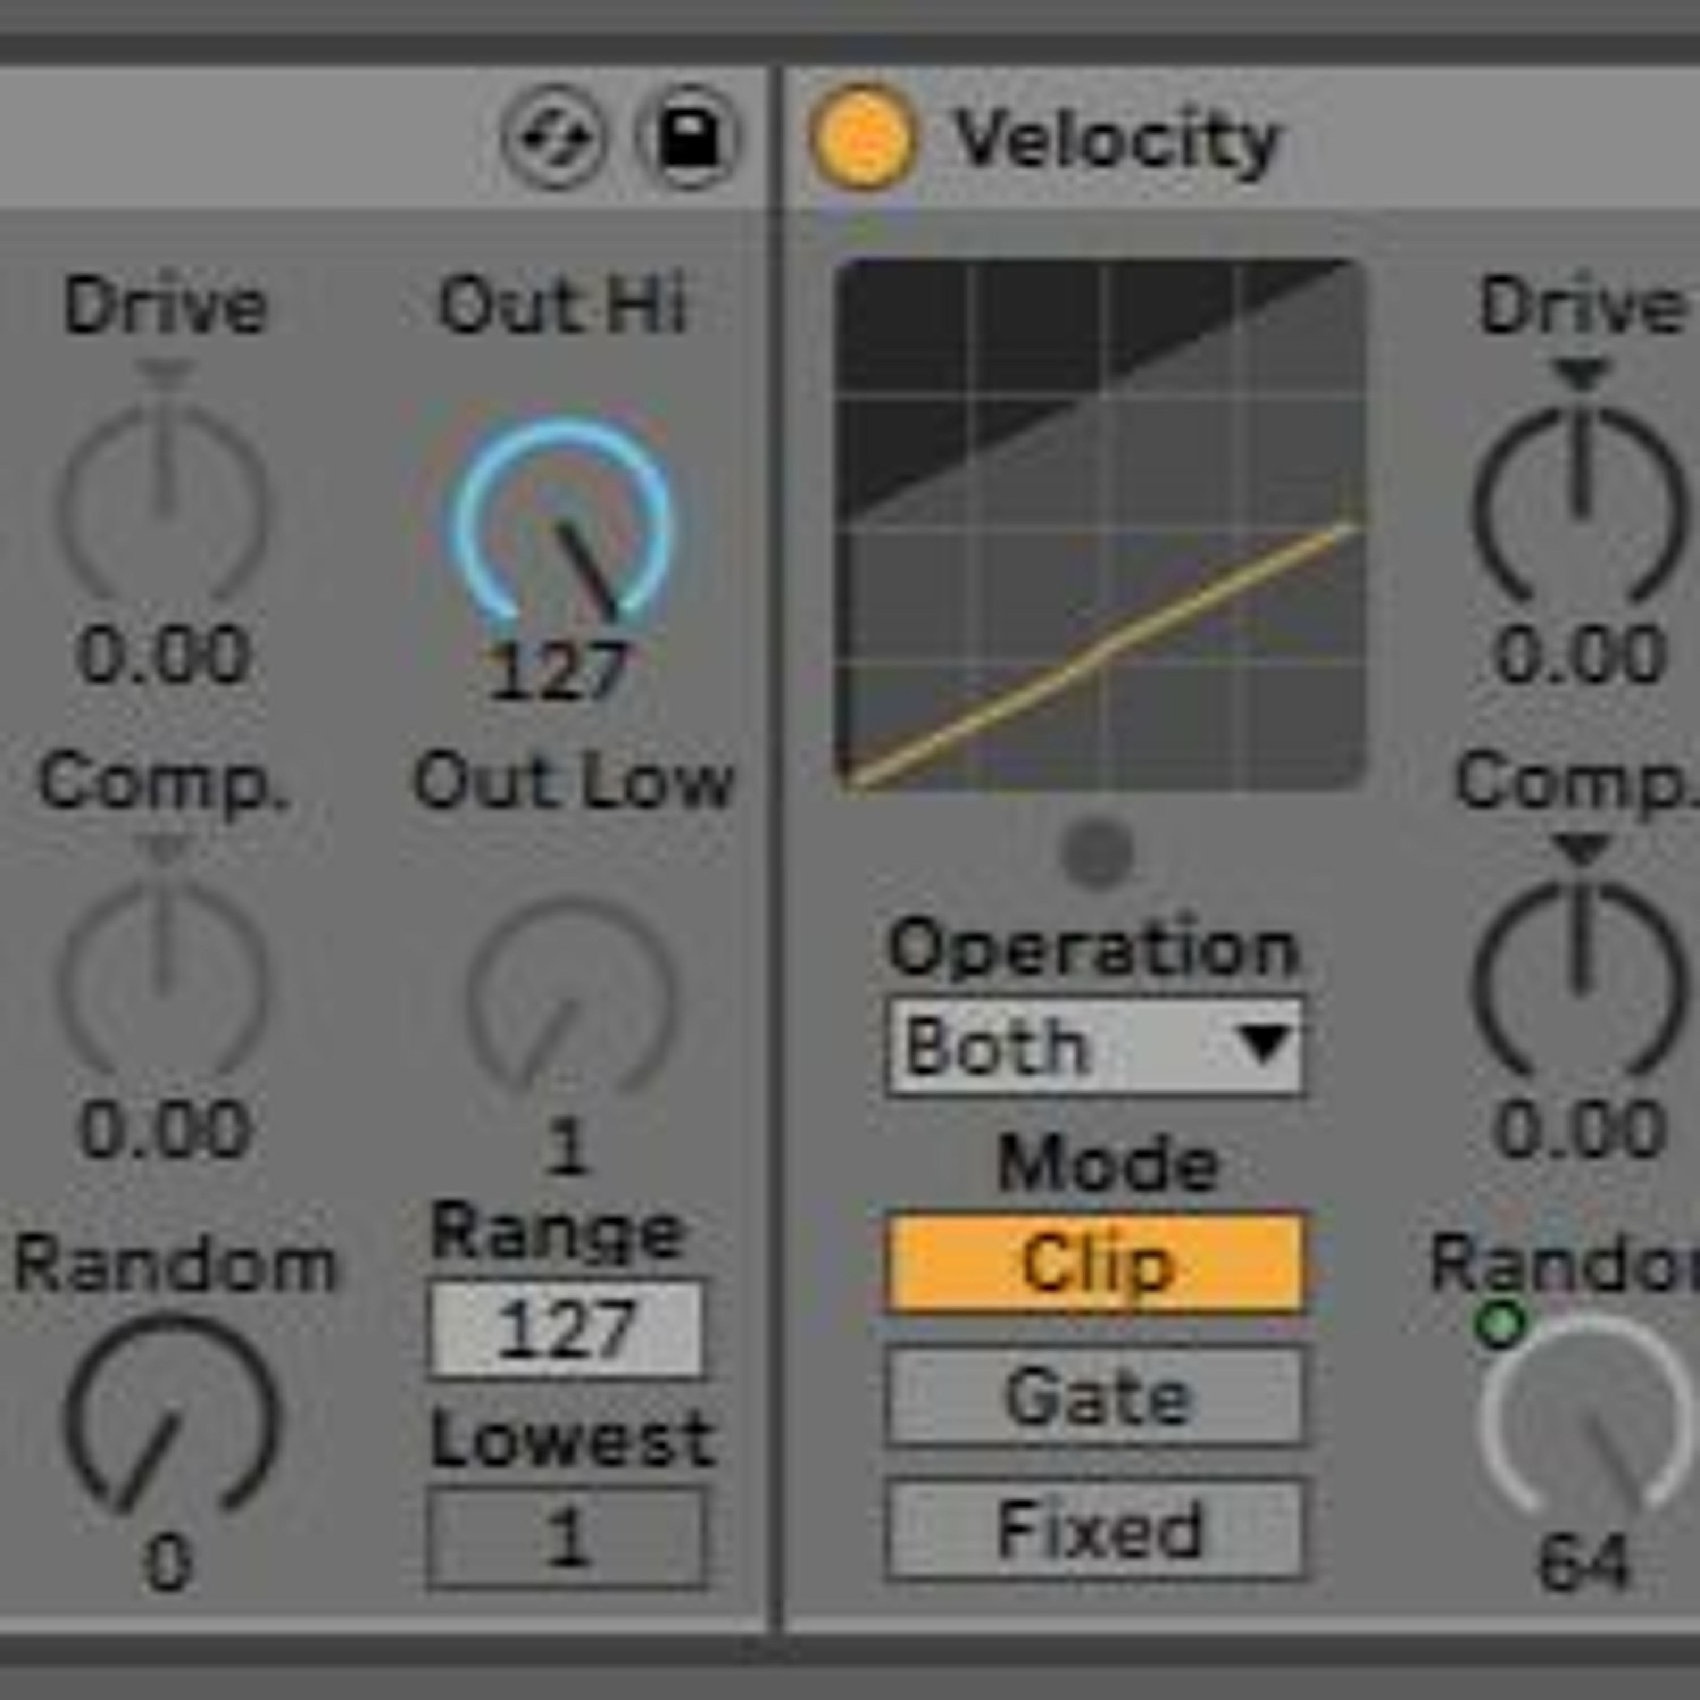
Task: Select Gate mode
Action: (1095, 1396)
